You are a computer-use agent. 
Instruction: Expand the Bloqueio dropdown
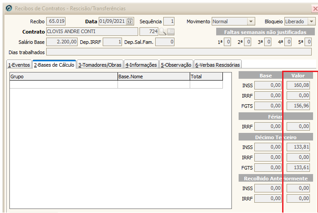point(312,21)
